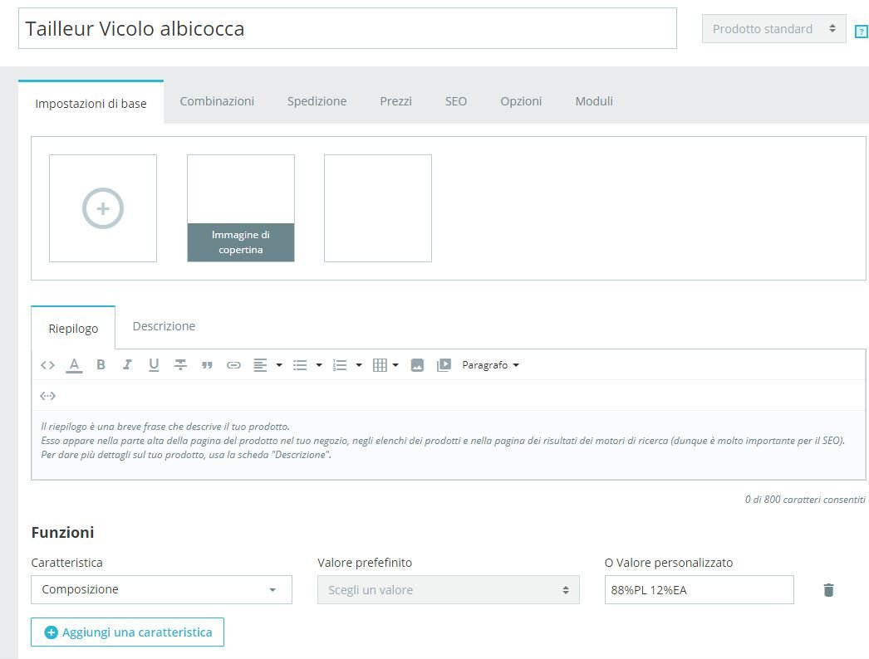The width and height of the screenshot is (869, 659).
Task: Insert a blockquote
Action: (207, 365)
